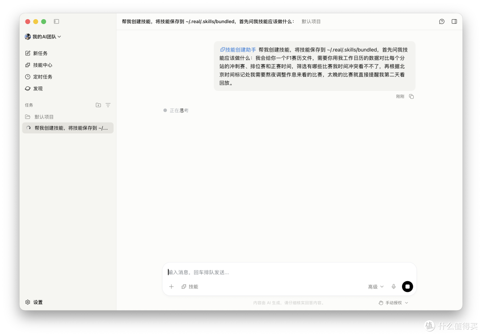Open the 我的AI团队 team dropdown
The width and height of the screenshot is (482, 336).
tap(43, 37)
